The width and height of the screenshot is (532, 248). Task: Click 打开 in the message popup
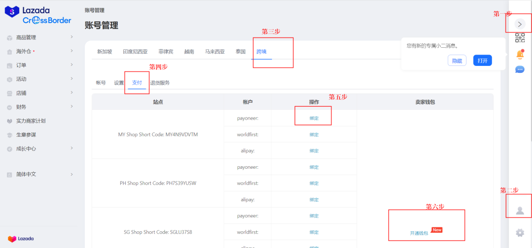[x=482, y=61]
